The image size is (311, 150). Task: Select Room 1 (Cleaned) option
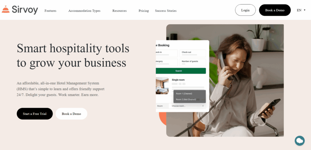pyautogui.click(x=184, y=94)
